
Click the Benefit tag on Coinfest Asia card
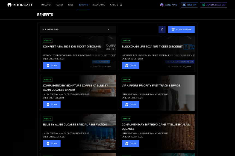(48, 41)
